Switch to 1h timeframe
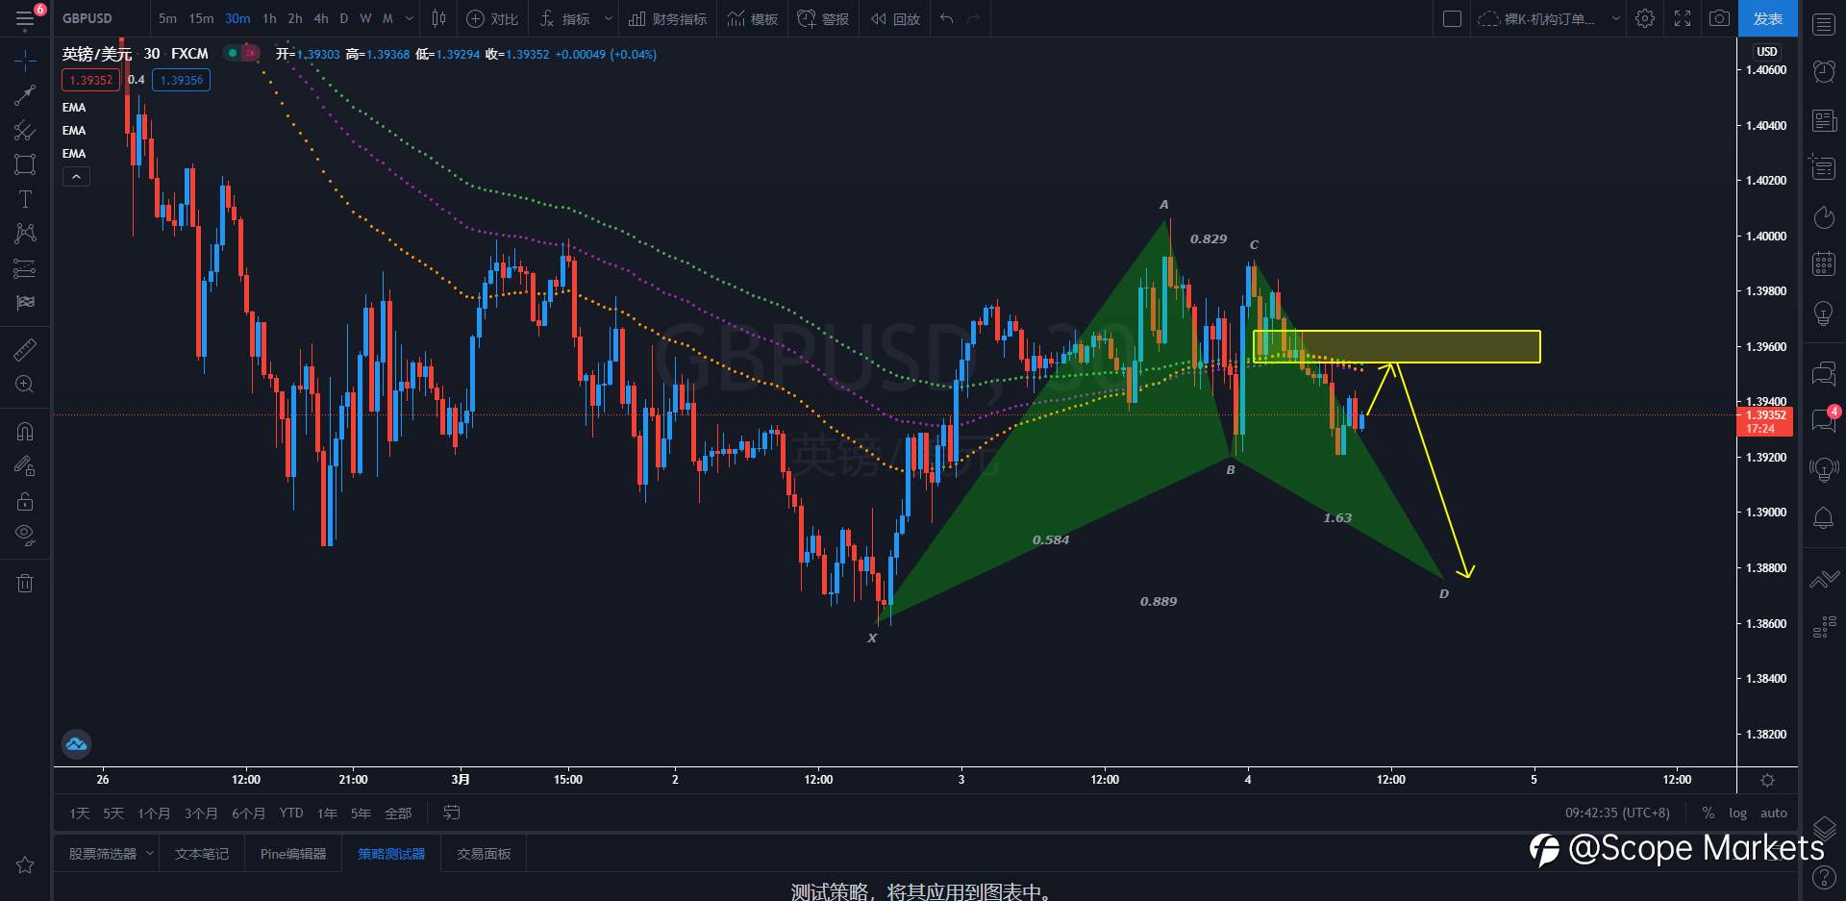The width and height of the screenshot is (1846, 901). (269, 18)
